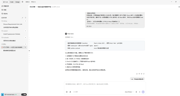Open task Install Superpowers Globally
The image size is (180, 96).
click(x=12, y=34)
